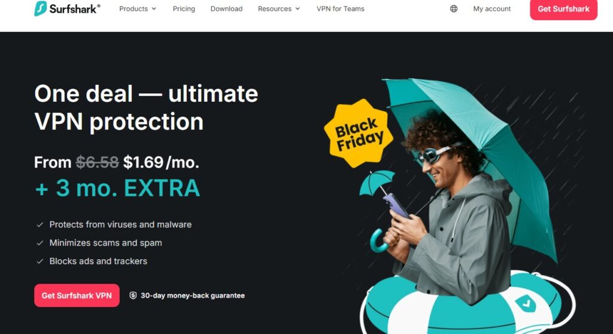Click checkmark beside Blocks ads and trackers
This screenshot has height=334, width=613.
[40, 261]
